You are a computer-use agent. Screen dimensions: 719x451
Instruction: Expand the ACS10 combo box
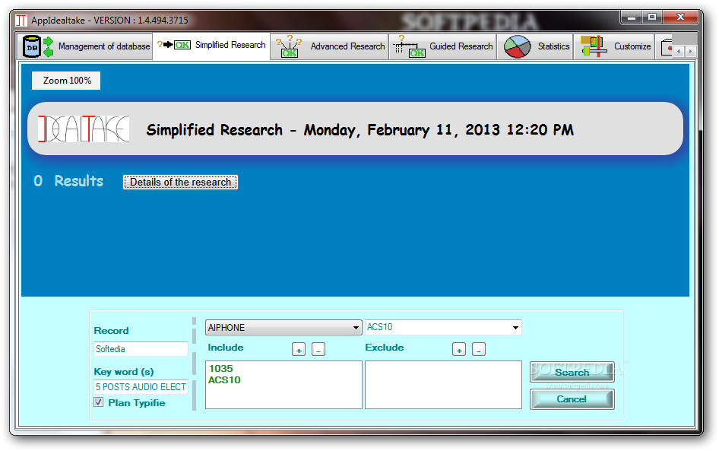tap(516, 328)
